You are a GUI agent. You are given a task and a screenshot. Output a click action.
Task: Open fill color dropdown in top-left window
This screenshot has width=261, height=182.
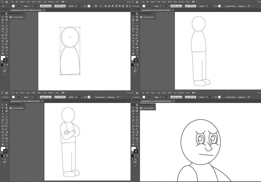point(16,6)
